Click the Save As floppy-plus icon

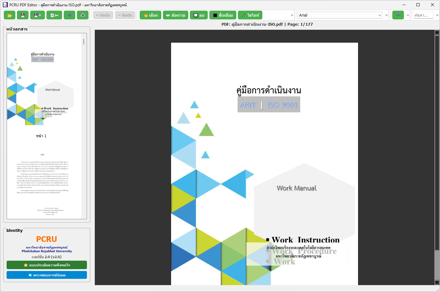(37, 15)
